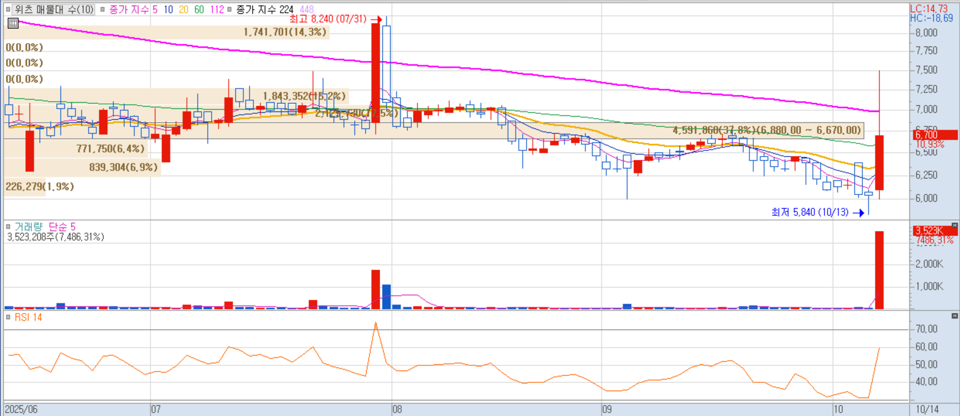This screenshot has height=416, width=960.
Task: Select the 거래량 volume indicator label
Action: coord(28,226)
